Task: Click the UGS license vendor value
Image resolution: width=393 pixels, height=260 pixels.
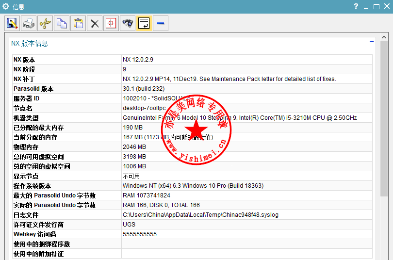Action: coord(129,225)
